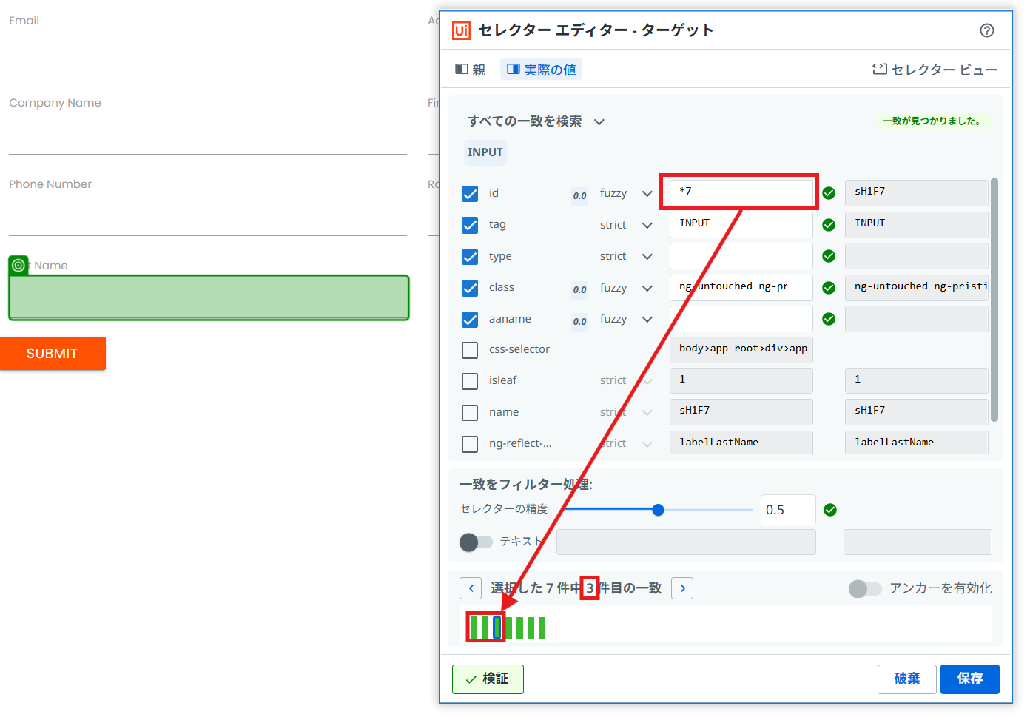
Task: Click the empty type value field
Action: pyautogui.click(x=741, y=256)
